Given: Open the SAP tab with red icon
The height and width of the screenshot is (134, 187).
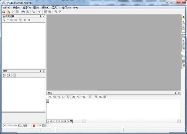Looking at the screenshot, I should point(40,126).
